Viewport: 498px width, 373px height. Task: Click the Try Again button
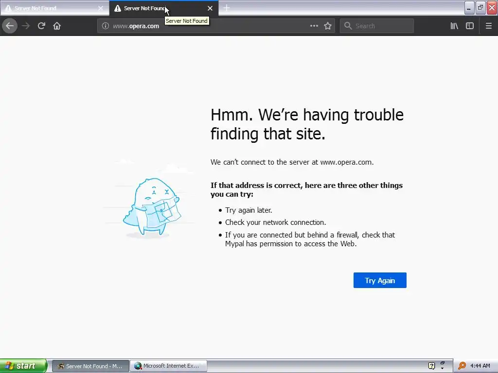pos(380,280)
